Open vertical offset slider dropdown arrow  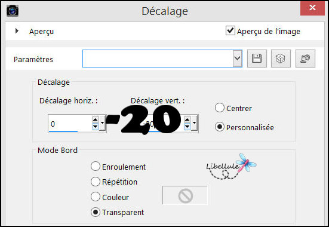[194, 123]
